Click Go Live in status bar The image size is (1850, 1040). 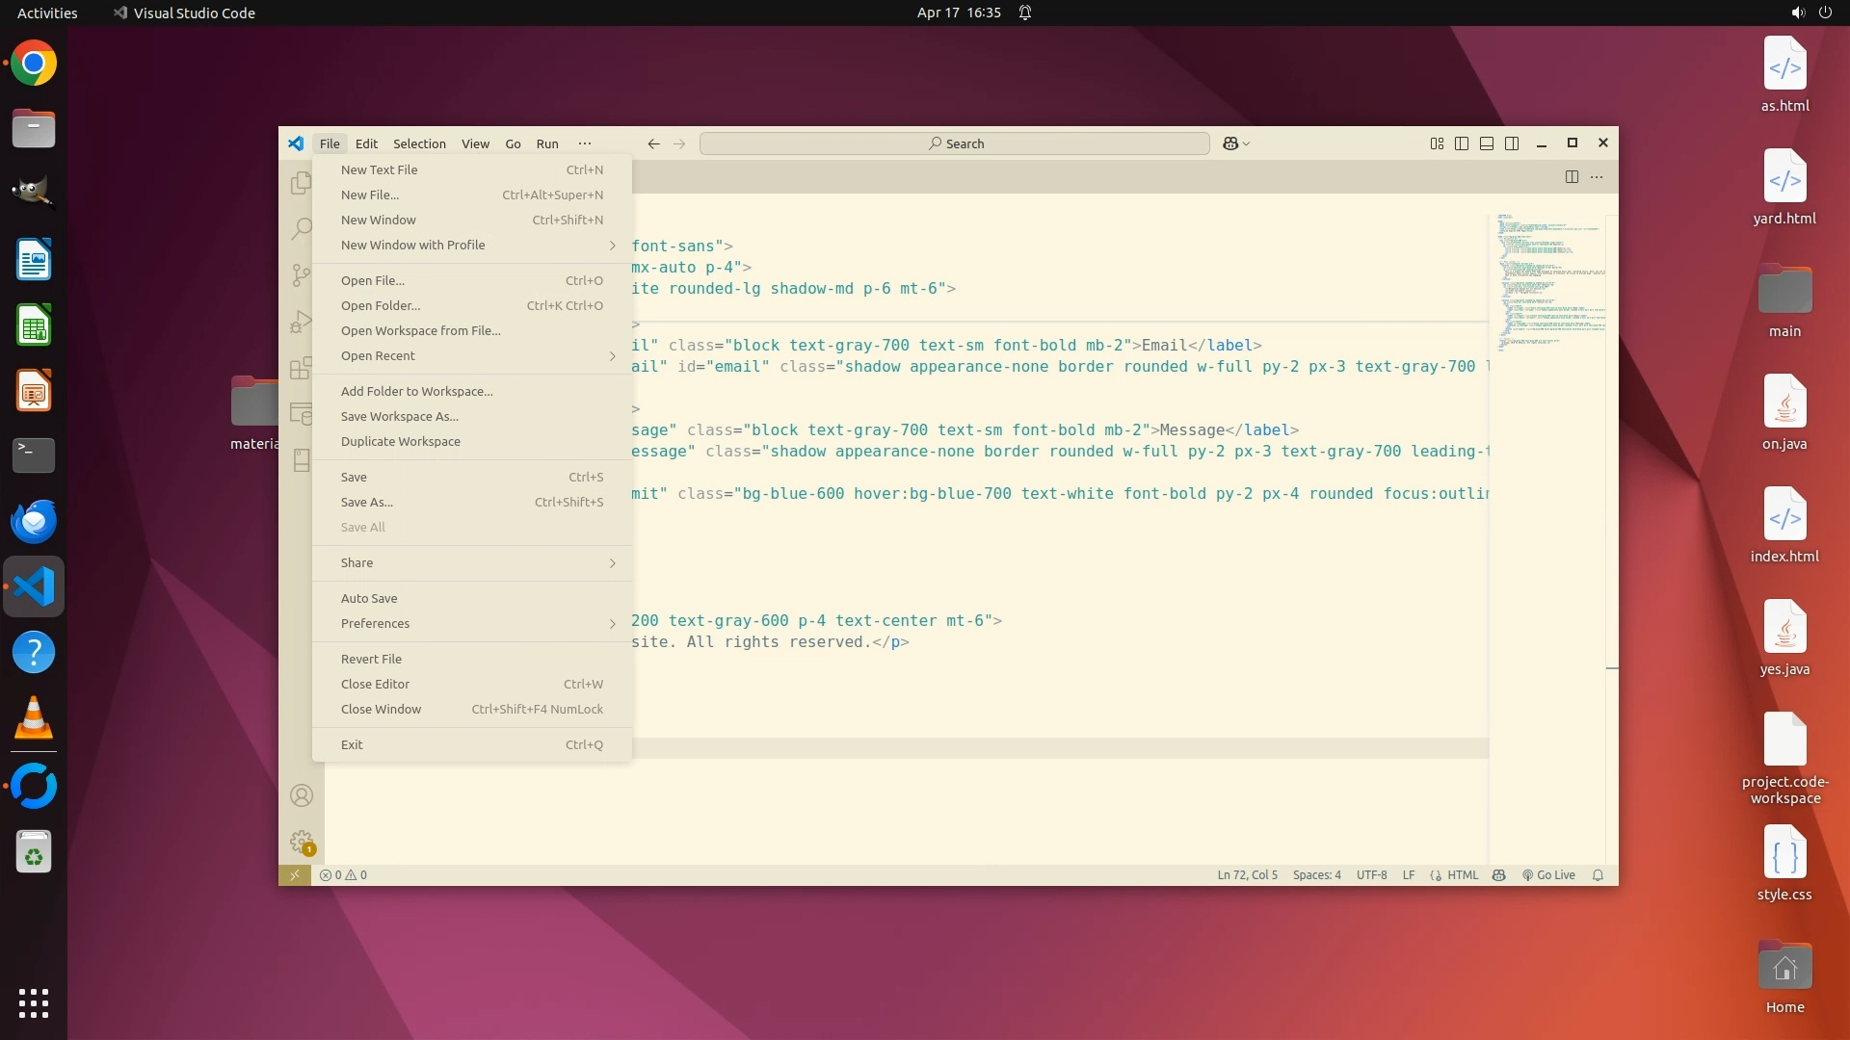click(1548, 875)
